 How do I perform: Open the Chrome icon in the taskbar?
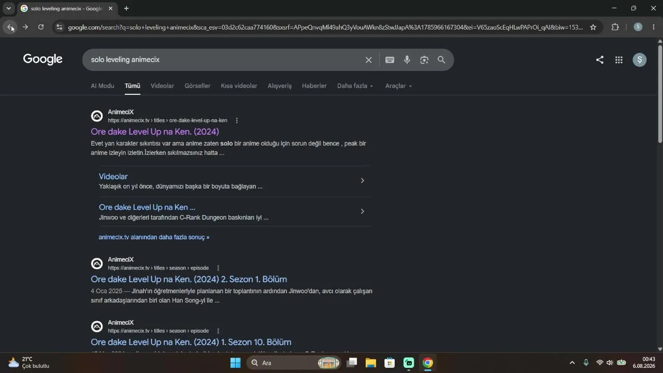(x=428, y=363)
